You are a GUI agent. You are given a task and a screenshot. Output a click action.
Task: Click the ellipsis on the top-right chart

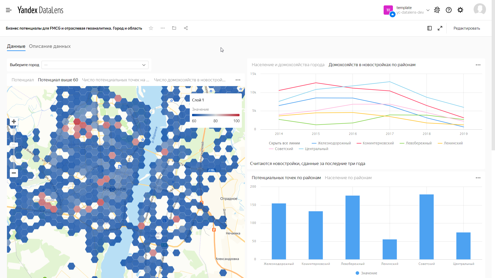point(478,65)
